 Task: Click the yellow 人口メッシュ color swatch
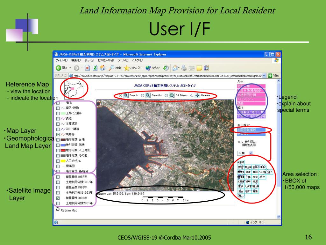[63, 161]
